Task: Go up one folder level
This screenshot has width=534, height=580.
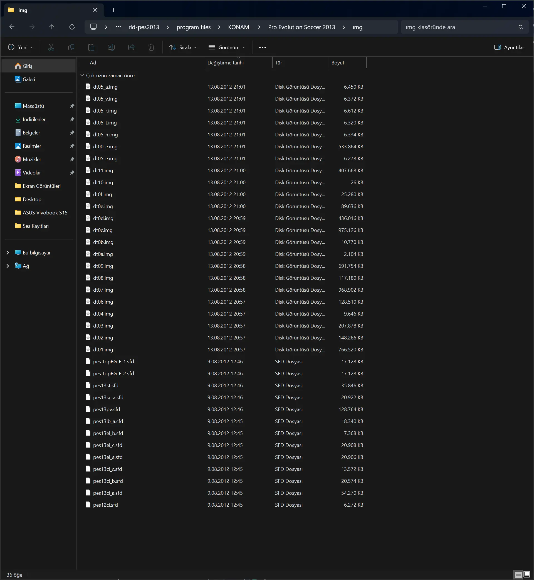Action: tap(52, 27)
